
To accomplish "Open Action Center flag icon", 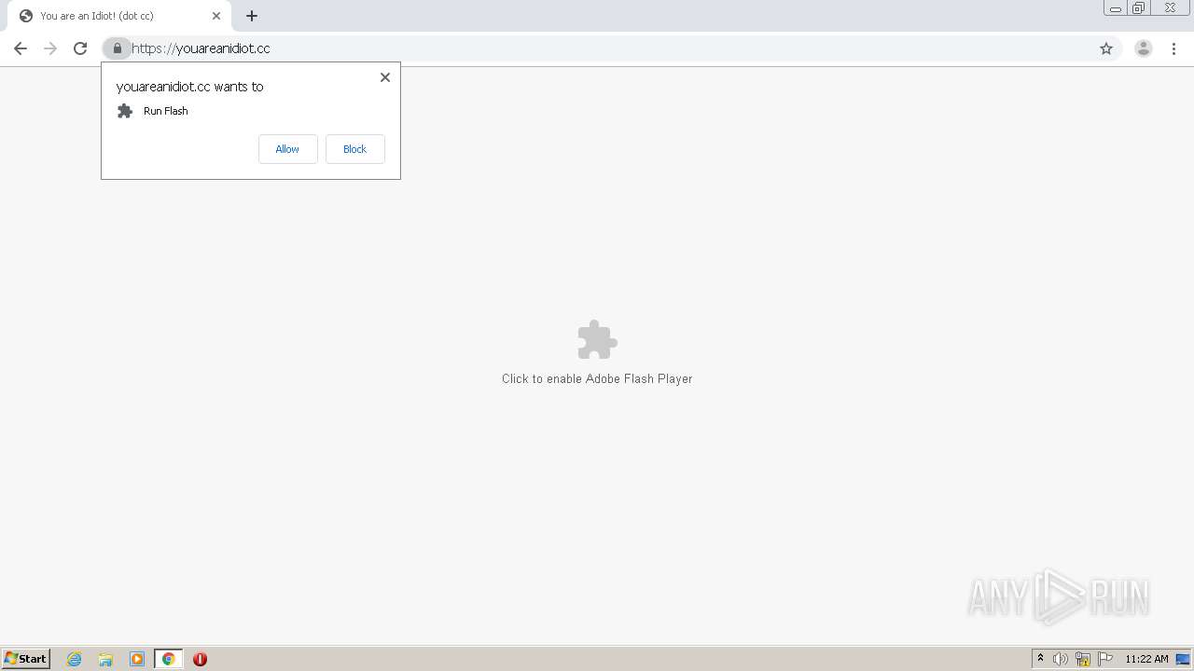I will pyautogui.click(x=1105, y=659).
